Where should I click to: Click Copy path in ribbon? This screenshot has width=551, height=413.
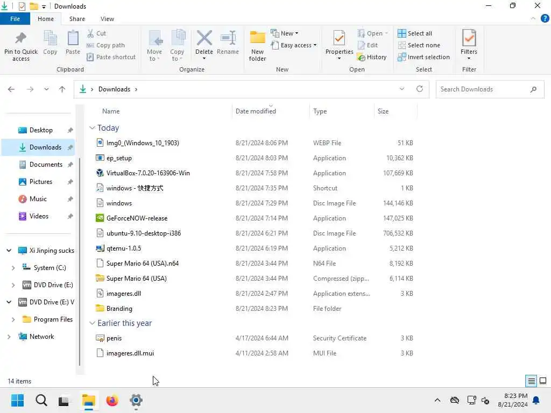(105, 45)
